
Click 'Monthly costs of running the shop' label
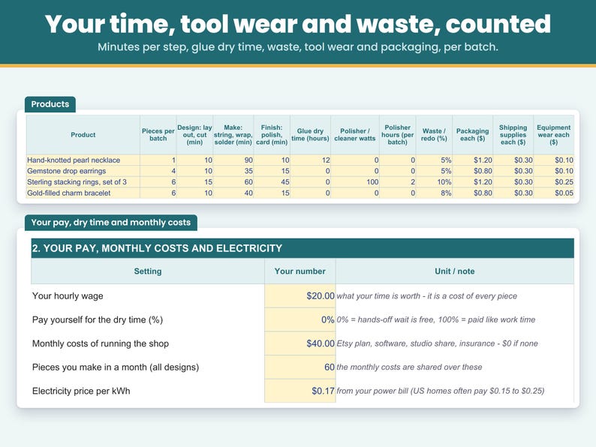point(101,343)
